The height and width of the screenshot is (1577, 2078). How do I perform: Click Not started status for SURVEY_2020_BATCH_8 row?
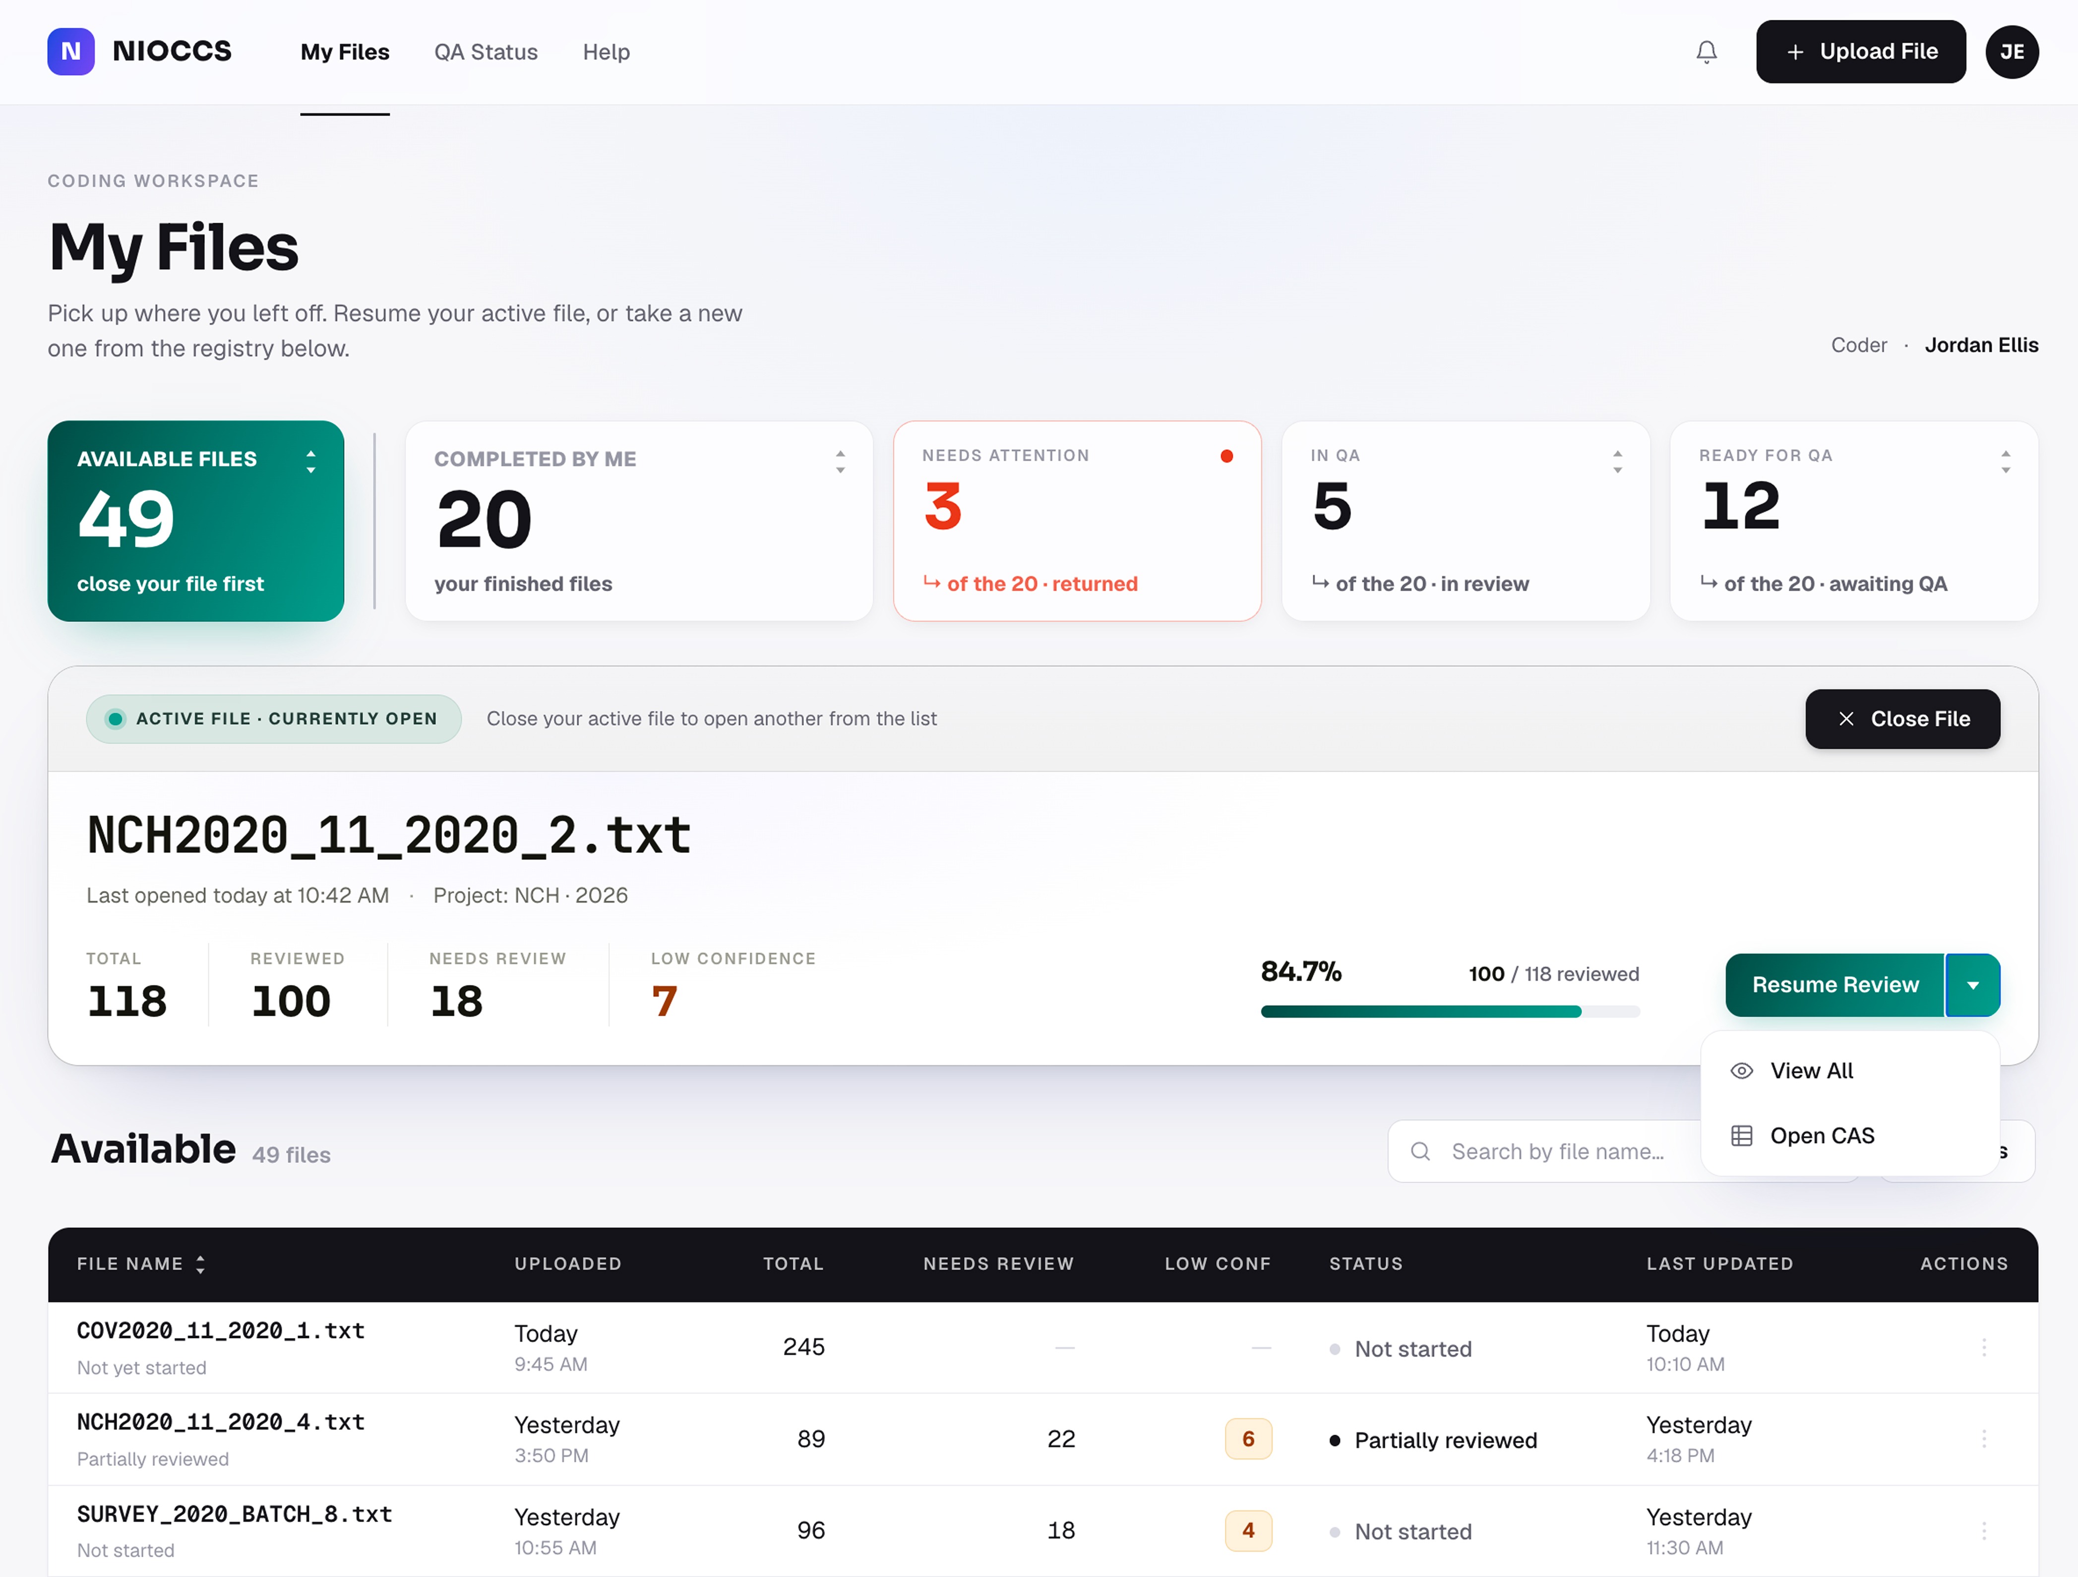(1400, 1532)
